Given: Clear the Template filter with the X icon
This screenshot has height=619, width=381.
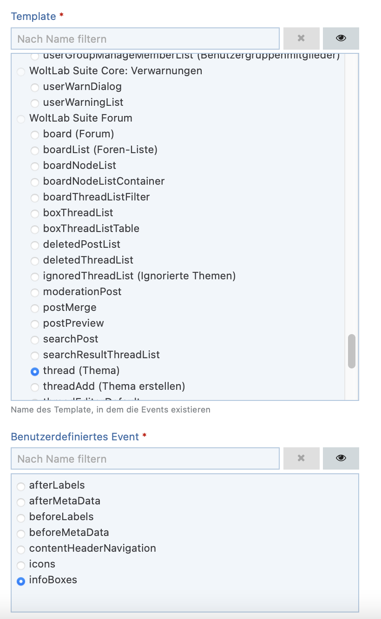Looking at the screenshot, I should coord(302,39).
